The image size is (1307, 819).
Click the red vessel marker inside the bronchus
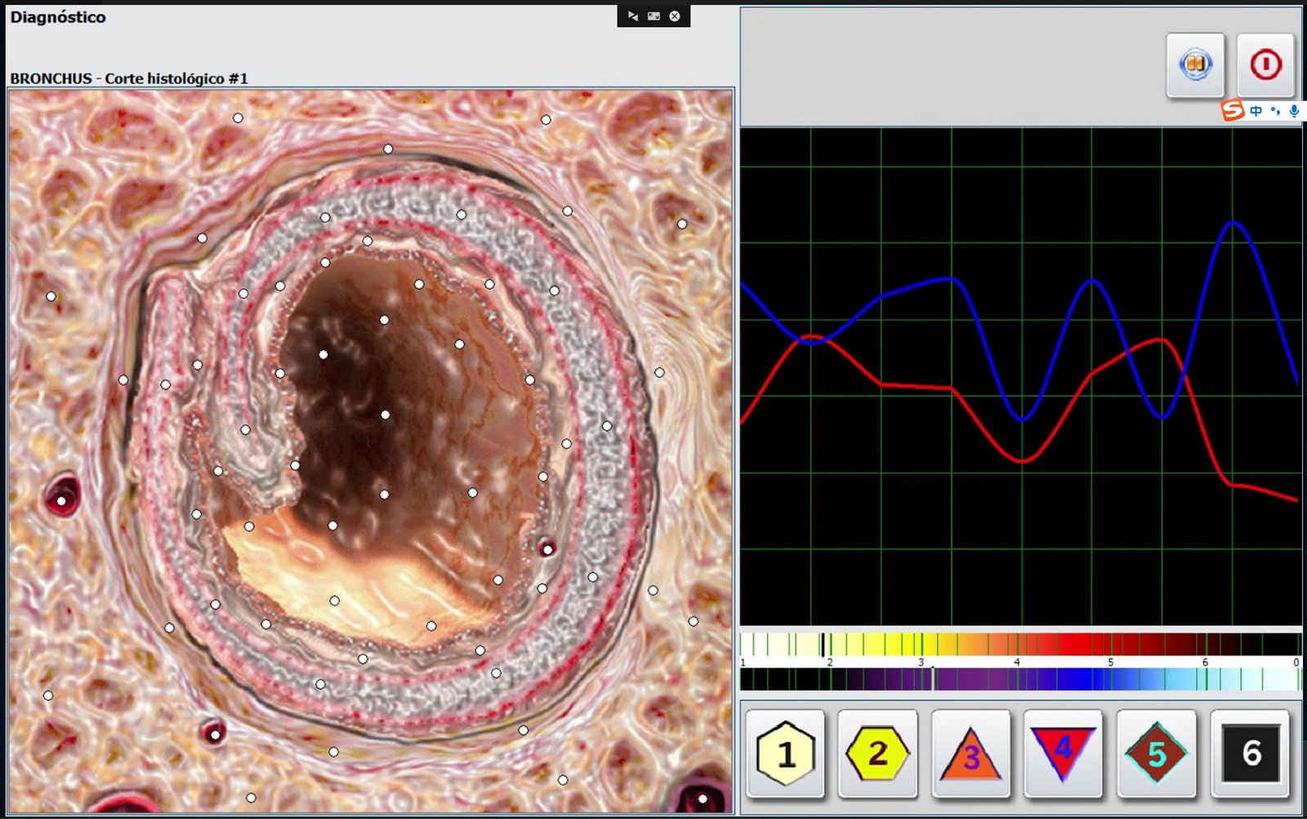point(547,549)
